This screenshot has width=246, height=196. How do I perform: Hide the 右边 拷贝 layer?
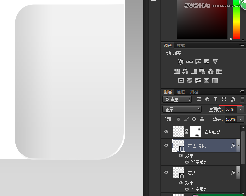pyautogui.click(x=166, y=145)
